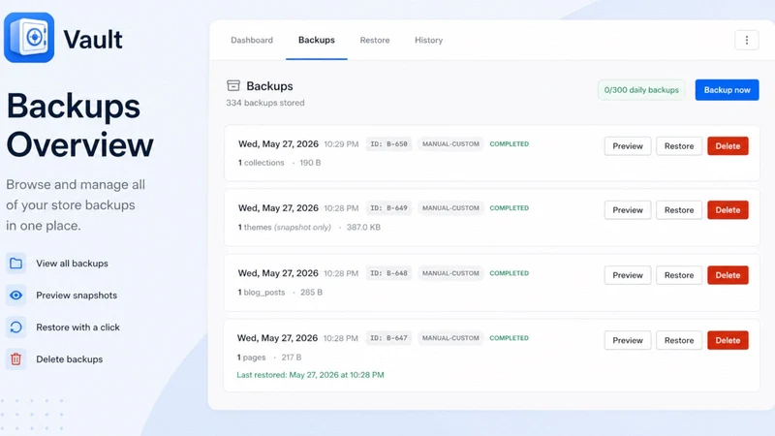Preview the pages backup B-647

tap(628, 340)
